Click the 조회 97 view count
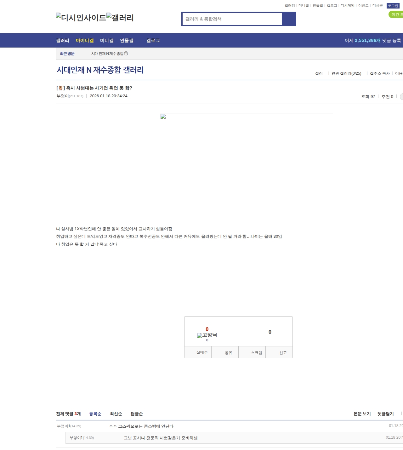403x450 pixels. tap(368, 97)
